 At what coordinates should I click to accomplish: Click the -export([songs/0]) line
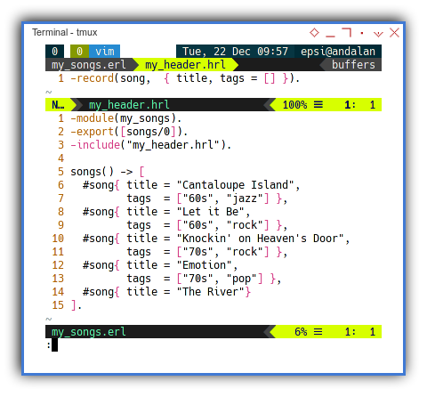coord(129,132)
